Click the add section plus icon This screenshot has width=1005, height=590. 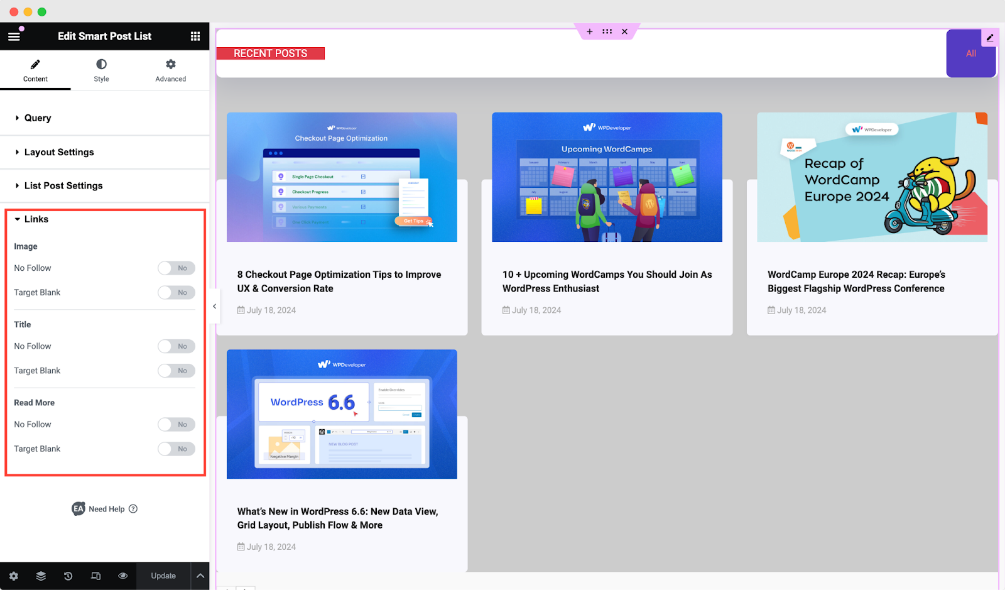[x=589, y=31]
